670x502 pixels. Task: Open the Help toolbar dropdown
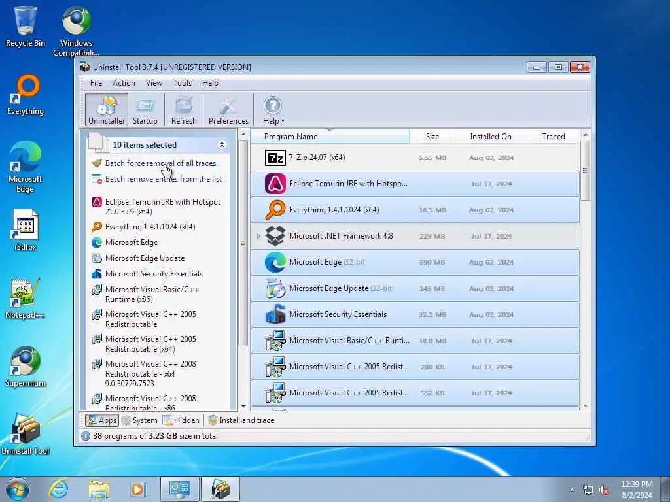tap(273, 110)
